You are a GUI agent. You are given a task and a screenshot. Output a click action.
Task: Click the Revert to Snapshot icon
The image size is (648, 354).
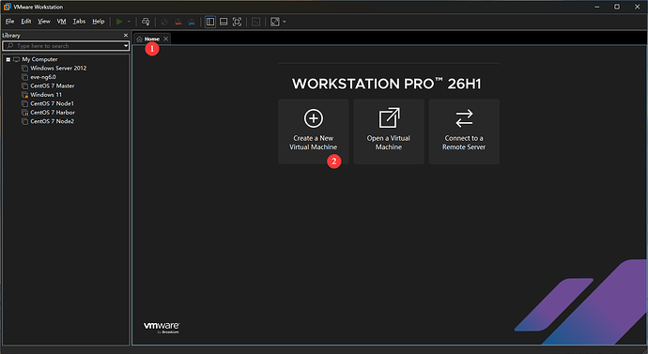click(178, 22)
